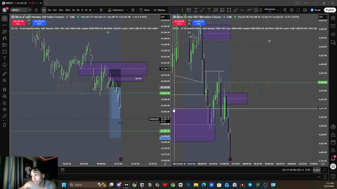
Task: Open the chats icon in right sidebar
Action: pos(333,42)
